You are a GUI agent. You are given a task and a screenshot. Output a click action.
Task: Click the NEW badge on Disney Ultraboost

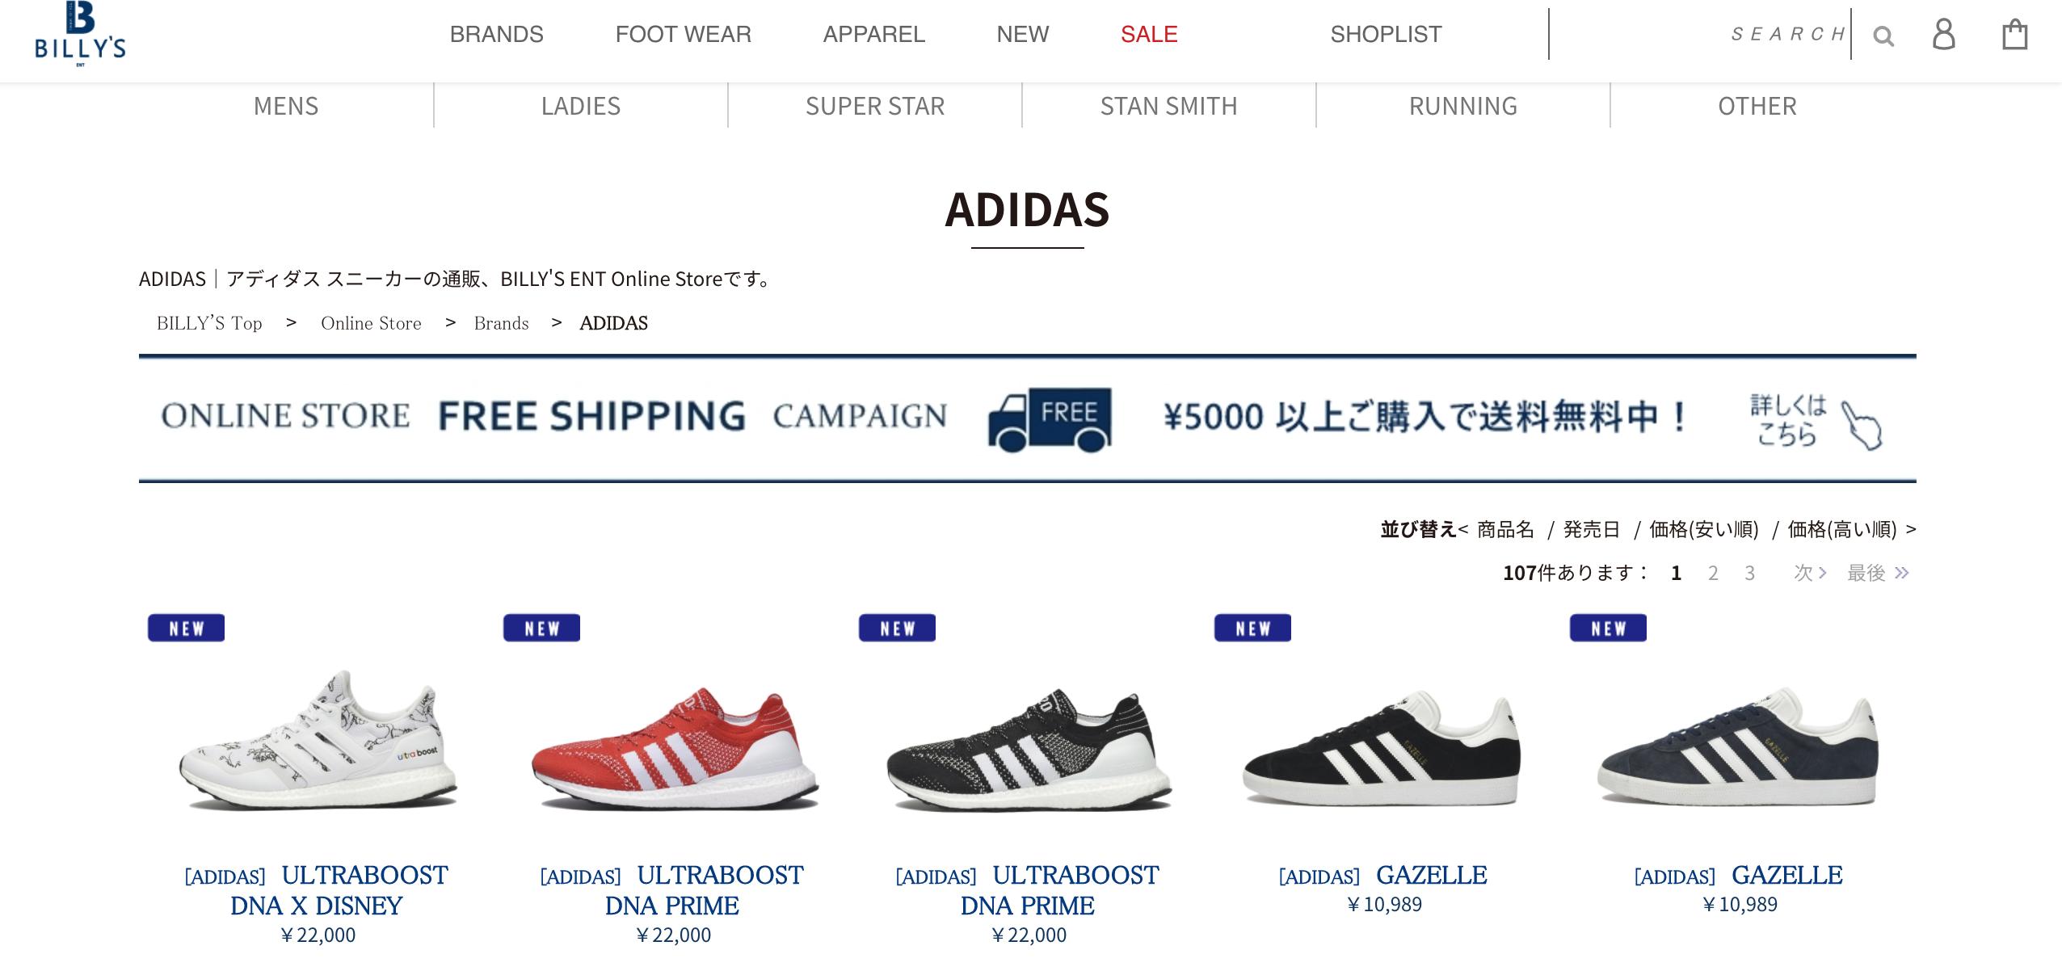pyautogui.click(x=186, y=628)
